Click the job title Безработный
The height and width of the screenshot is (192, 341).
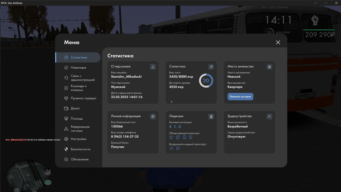[238, 126]
